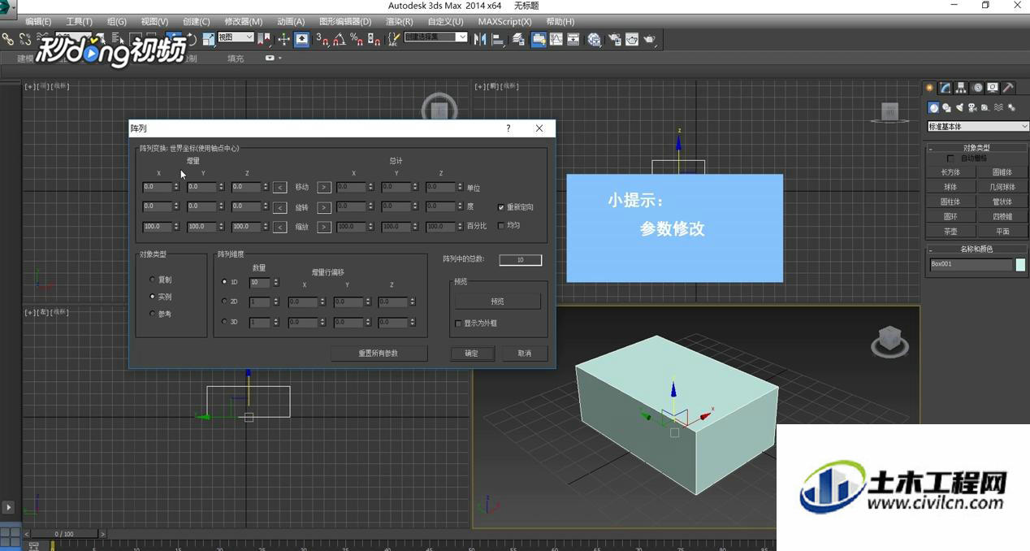Switch to the Modify panel tab icon
Image resolution: width=1030 pixels, height=551 pixels.
pyautogui.click(x=946, y=88)
